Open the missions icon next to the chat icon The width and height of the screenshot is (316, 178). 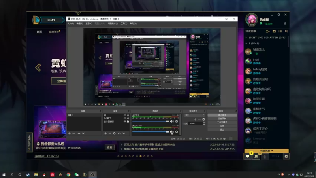256,156
